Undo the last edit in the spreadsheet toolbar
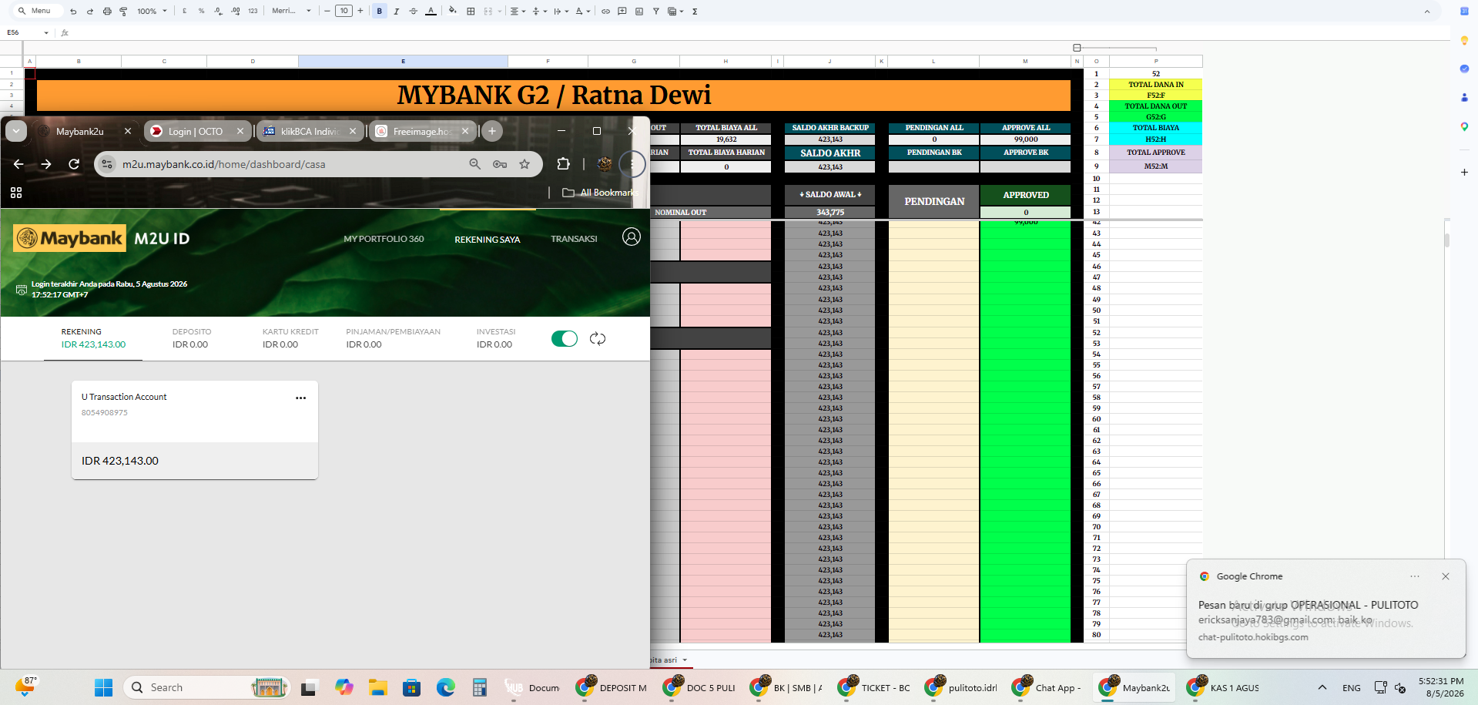 pyautogui.click(x=73, y=12)
